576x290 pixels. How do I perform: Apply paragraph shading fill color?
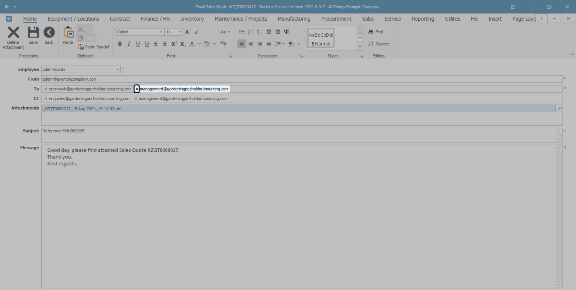(291, 44)
